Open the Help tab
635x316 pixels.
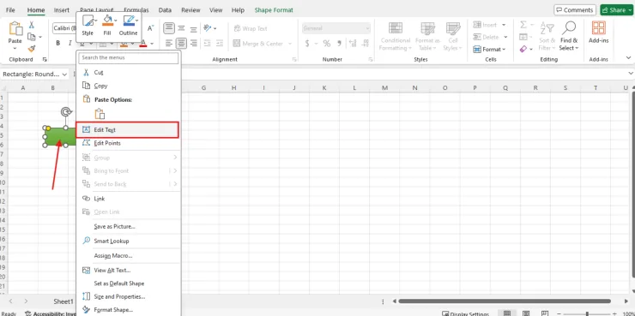[239, 10]
